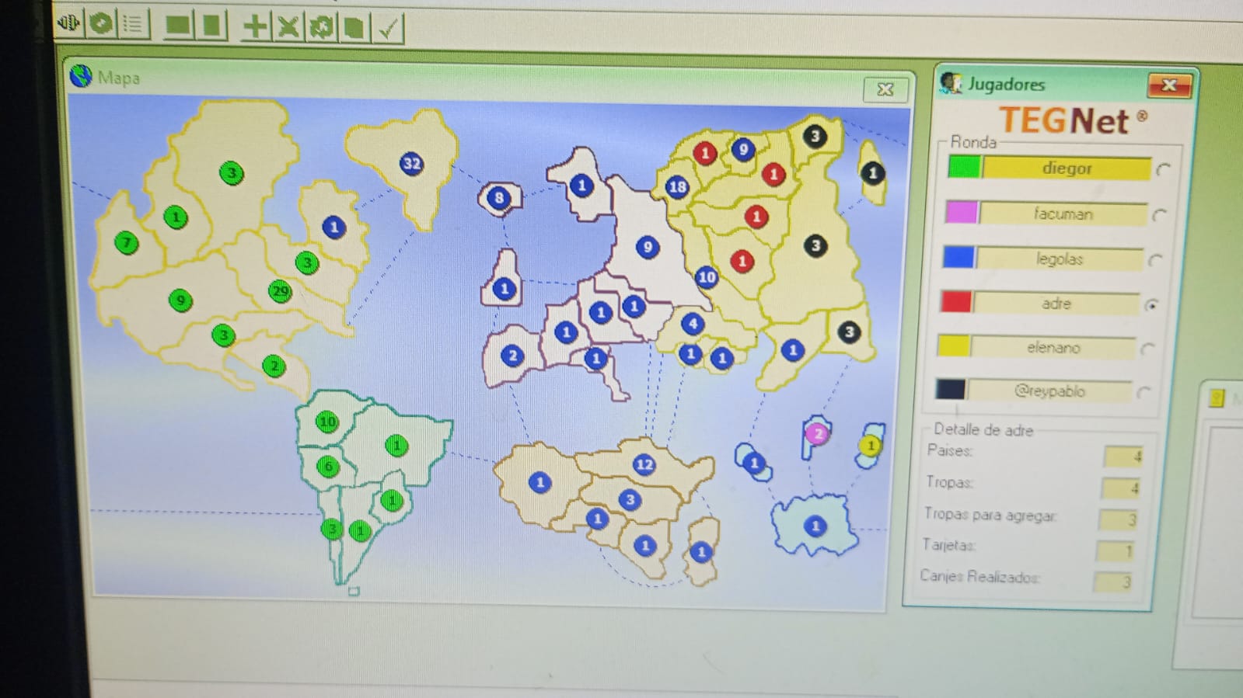This screenshot has width=1243, height=698.
Task: Click the legolas player name bar
Action: [x=1059, y=259]
